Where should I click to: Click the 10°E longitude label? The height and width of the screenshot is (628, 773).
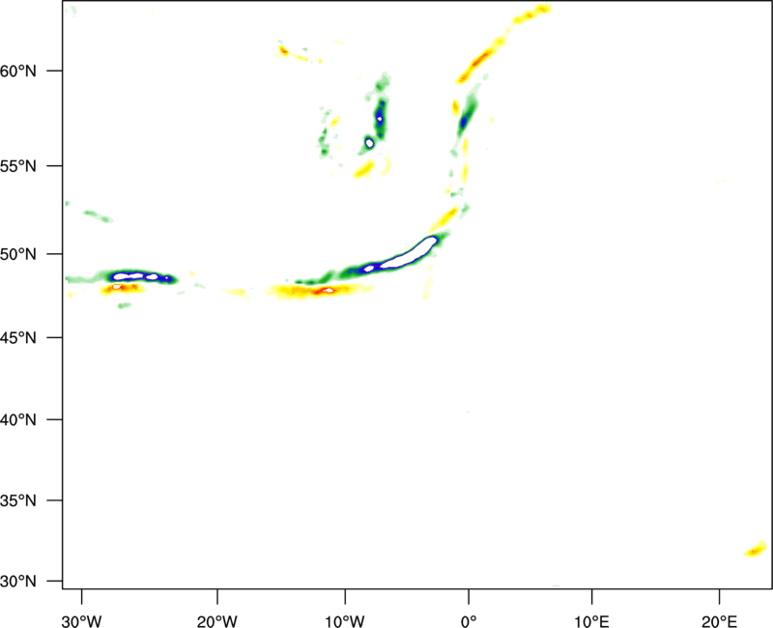[591, 621]
